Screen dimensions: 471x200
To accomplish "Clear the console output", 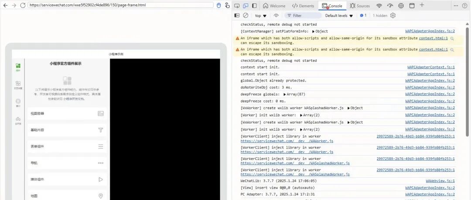I will [x=246, y=16].
